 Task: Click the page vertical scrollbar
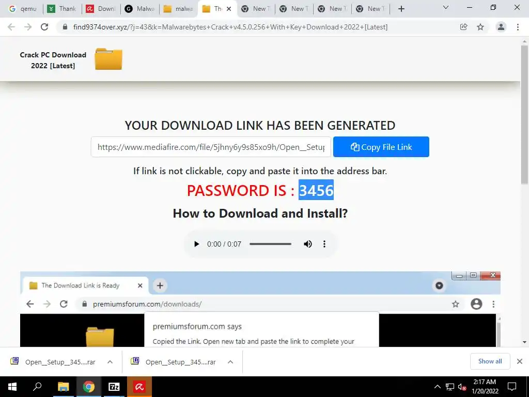click(x=524, y=115)
